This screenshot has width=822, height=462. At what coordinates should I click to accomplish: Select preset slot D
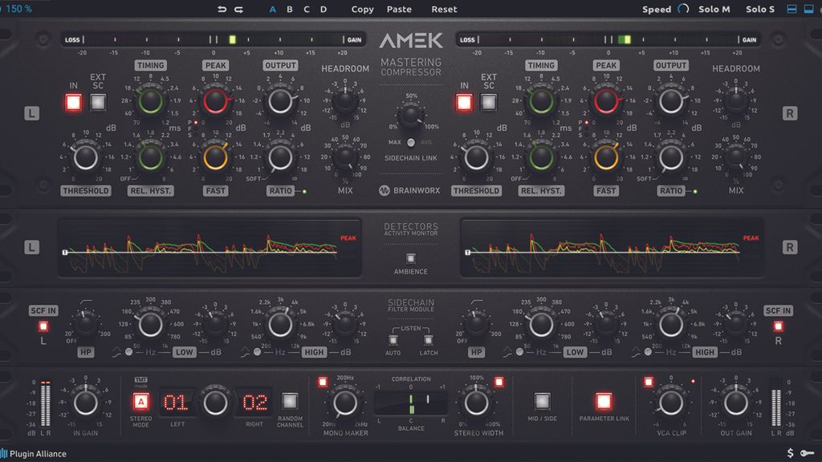[324, 10]
